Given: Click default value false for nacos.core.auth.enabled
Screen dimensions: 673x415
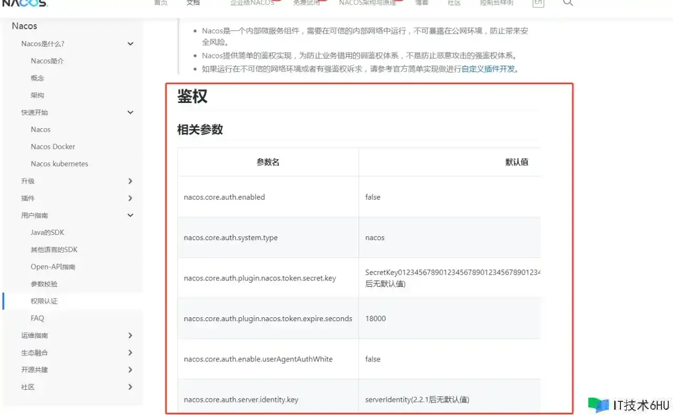Looking at the screenshot, I should pyautogui.click(x=450, y=197).
